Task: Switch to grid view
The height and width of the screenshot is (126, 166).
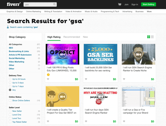Action: point(149,37)
